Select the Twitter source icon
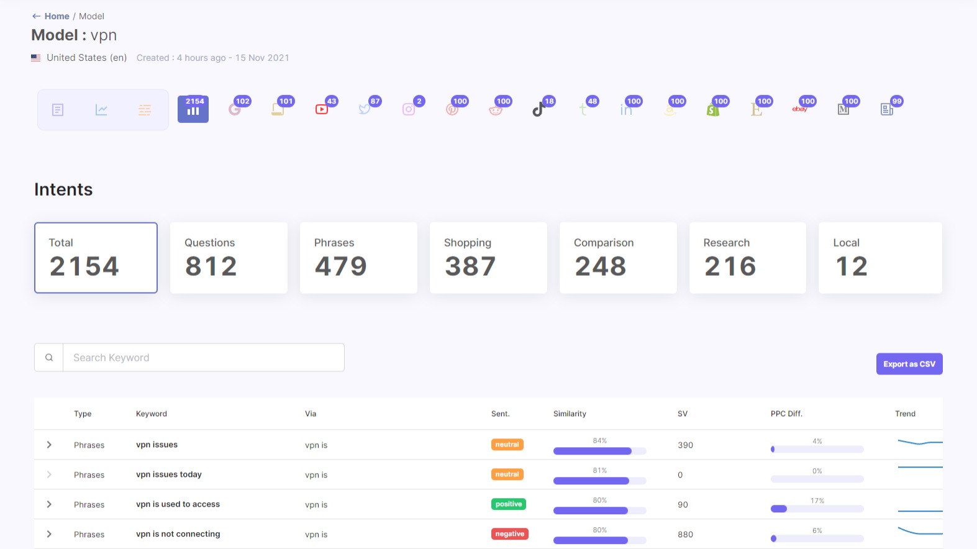The image size is (977, 549). [365, 109]
